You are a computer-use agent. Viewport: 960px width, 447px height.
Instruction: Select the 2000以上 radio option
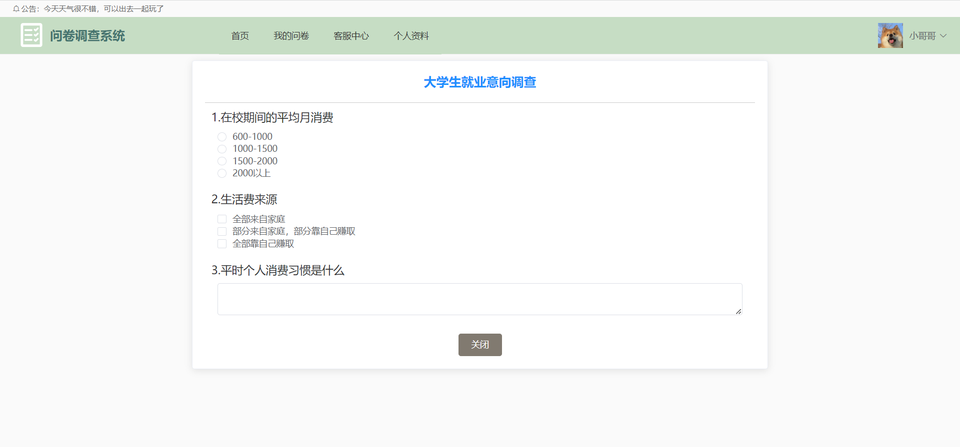pyautogui.click(x=222, y=173)
